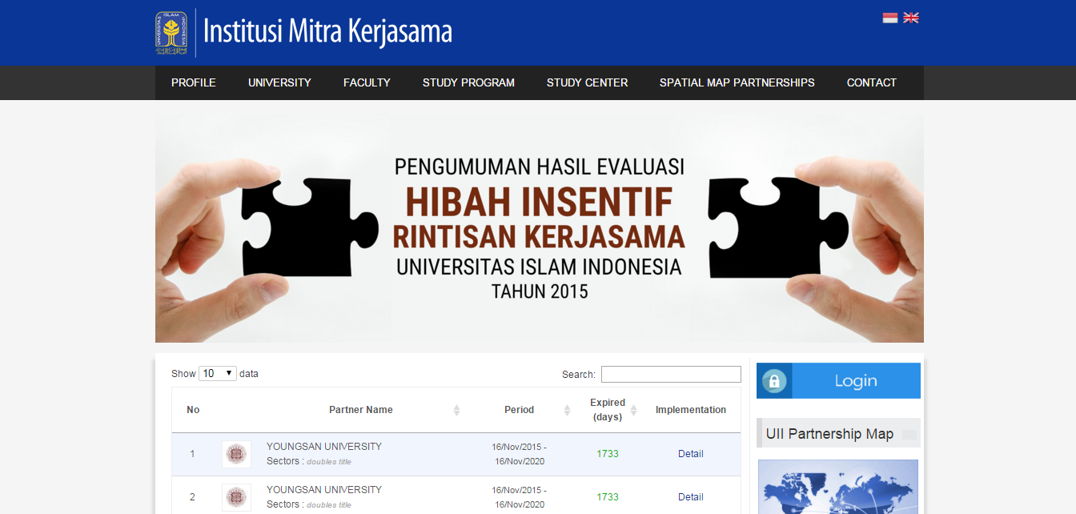Click YOUNGSAN UNIVERSITY name in row 2

pos(324,490)
